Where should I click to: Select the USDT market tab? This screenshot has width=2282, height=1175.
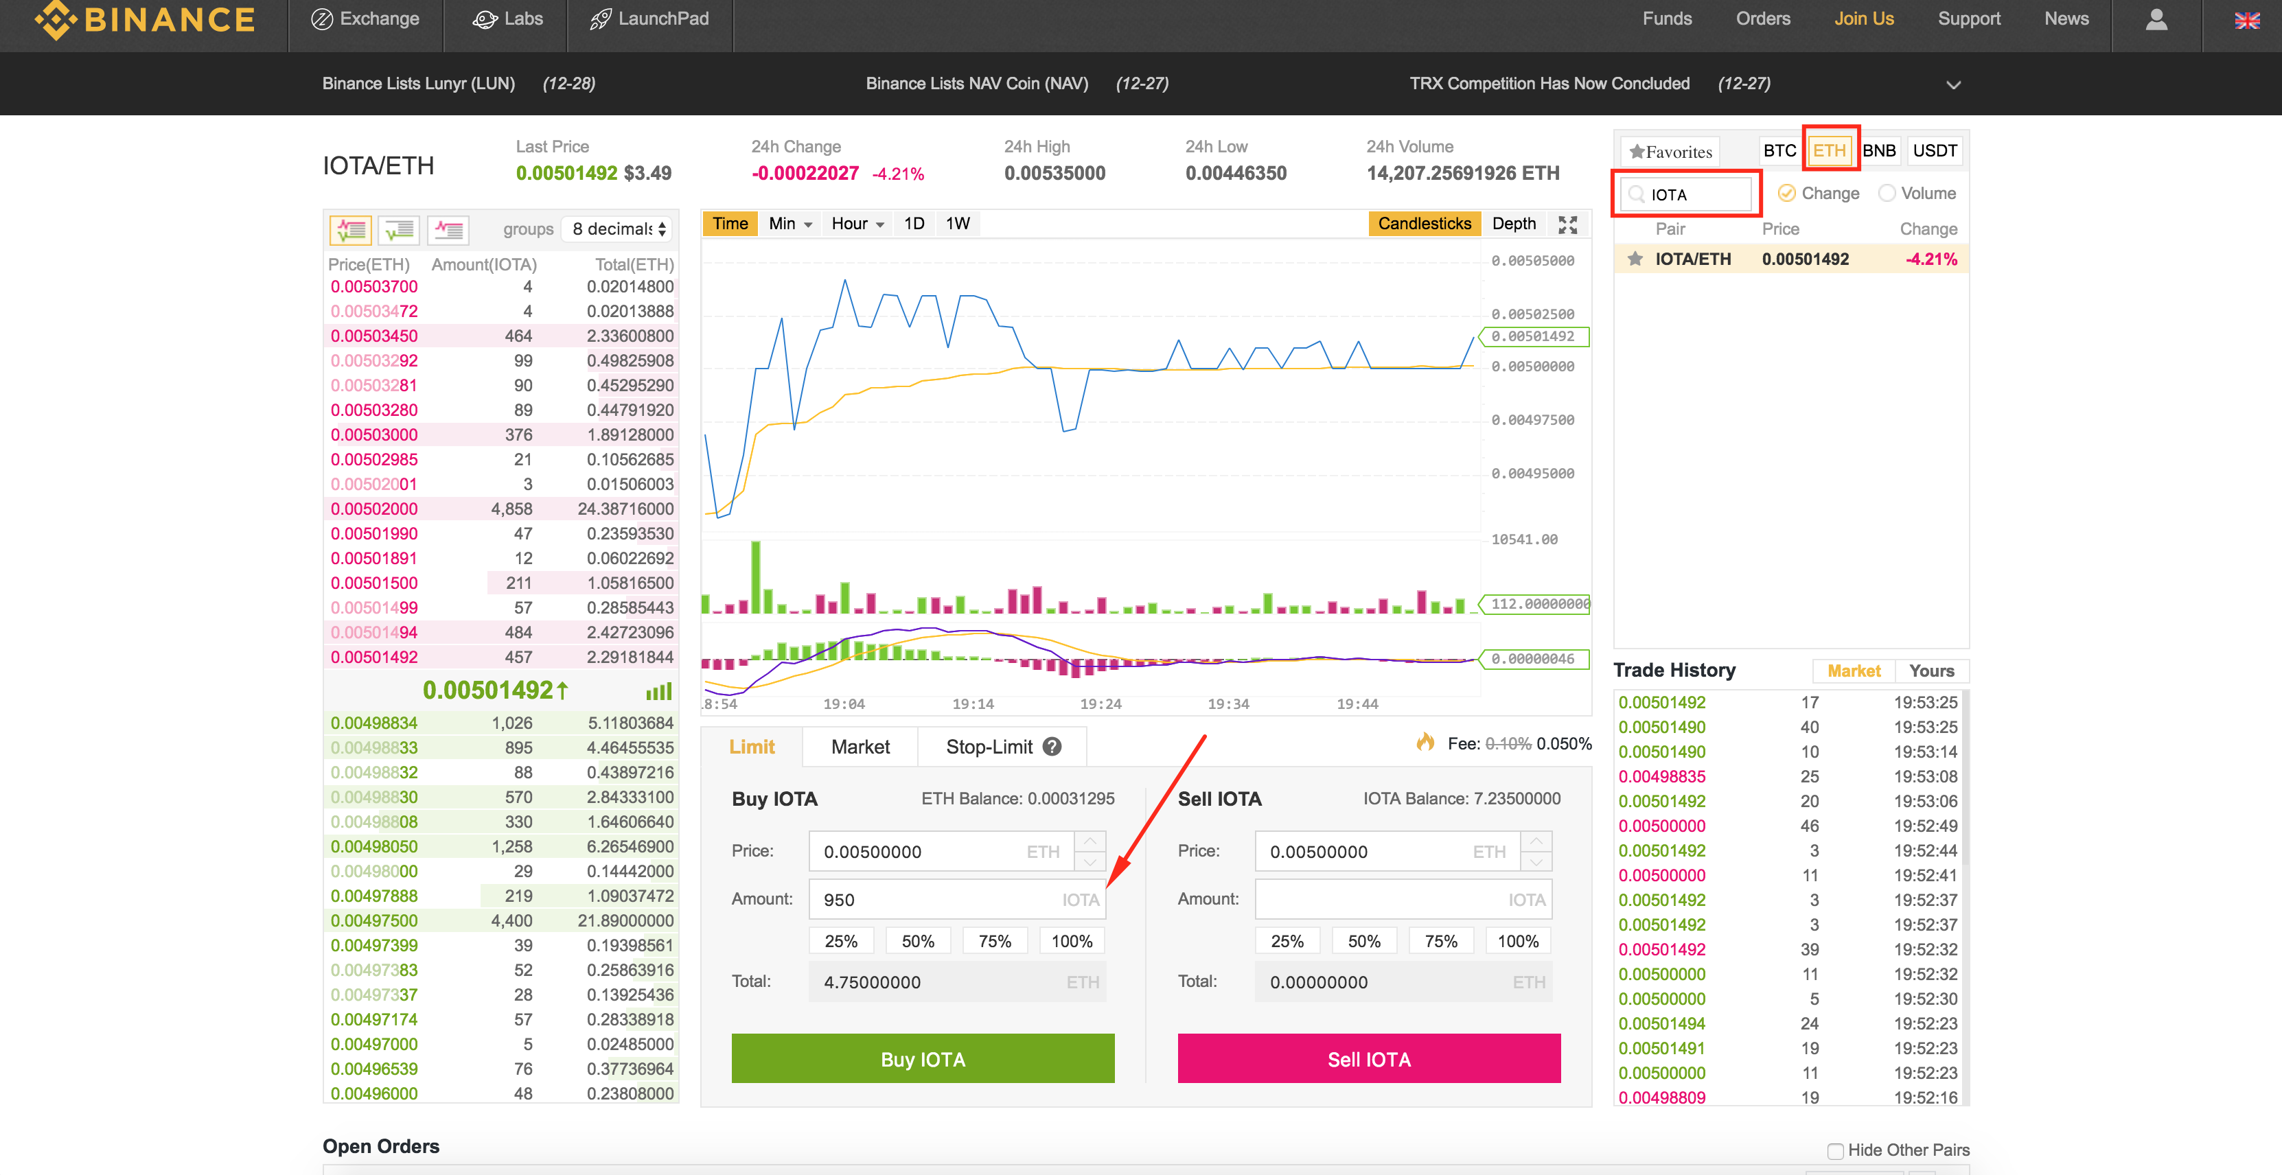click(1935, 150)
